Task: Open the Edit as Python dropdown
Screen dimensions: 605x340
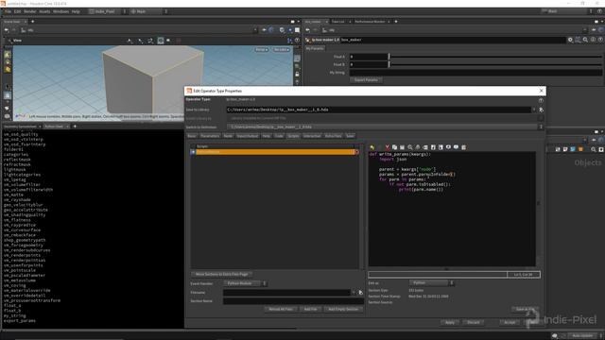Action: point(431,283)
